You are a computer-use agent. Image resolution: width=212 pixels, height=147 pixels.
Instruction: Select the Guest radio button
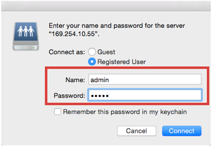(92, 52)
